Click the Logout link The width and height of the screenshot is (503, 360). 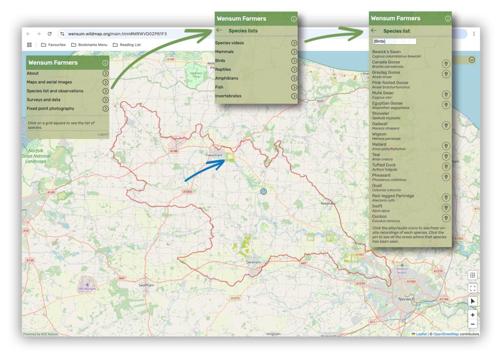tap(103, 134)
